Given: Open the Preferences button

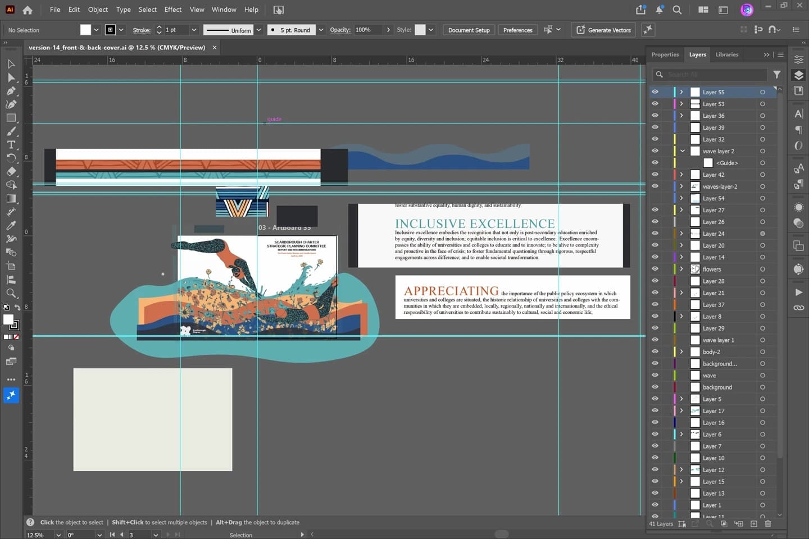Looking at the screenshot, I should [x=517, y=30].
